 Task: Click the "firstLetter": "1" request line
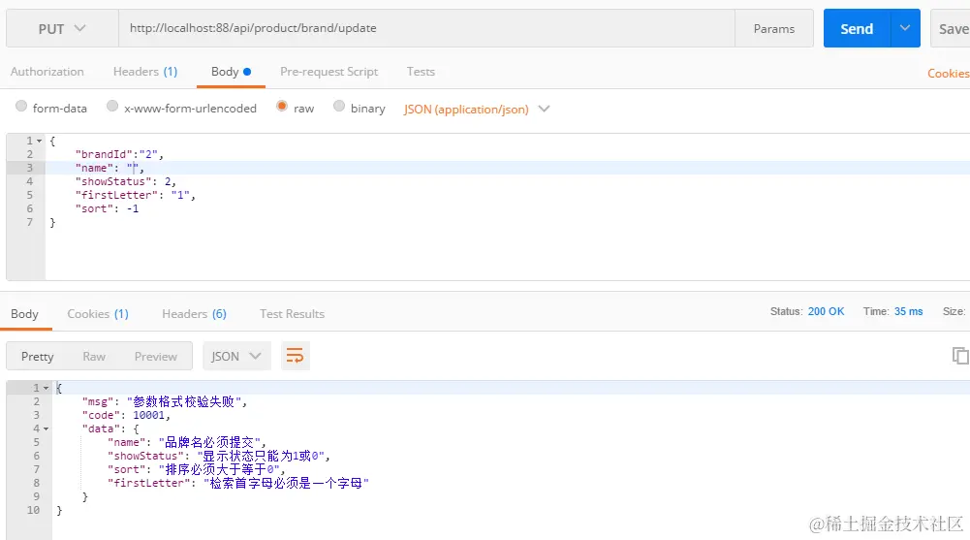(x=136, y=195)
